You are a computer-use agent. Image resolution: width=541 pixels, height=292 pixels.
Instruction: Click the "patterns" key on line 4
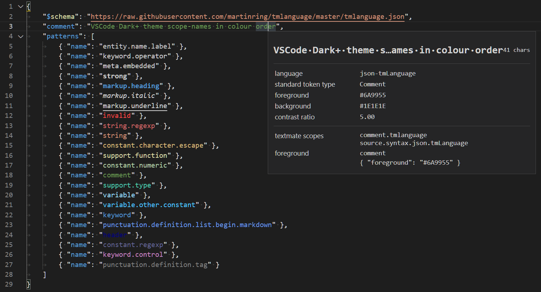(63, 36)
